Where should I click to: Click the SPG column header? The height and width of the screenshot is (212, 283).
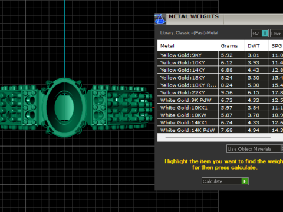pyautogui.click(x=276, y=46)
